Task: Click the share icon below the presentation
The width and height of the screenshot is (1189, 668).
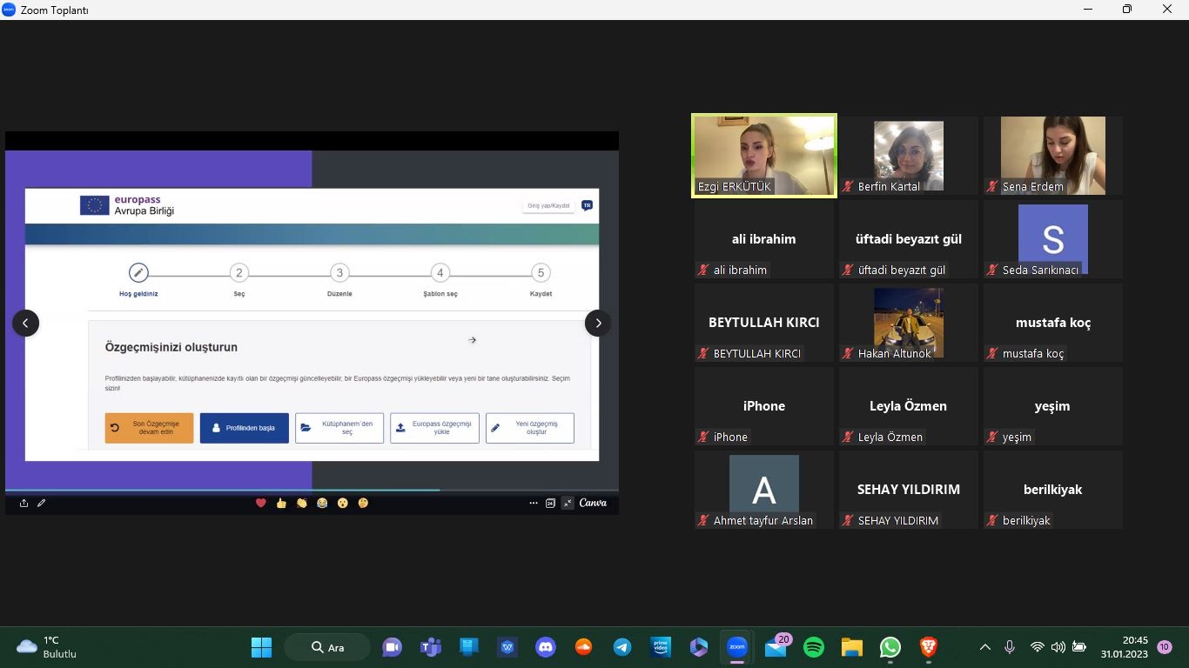Action: [24, 503]
